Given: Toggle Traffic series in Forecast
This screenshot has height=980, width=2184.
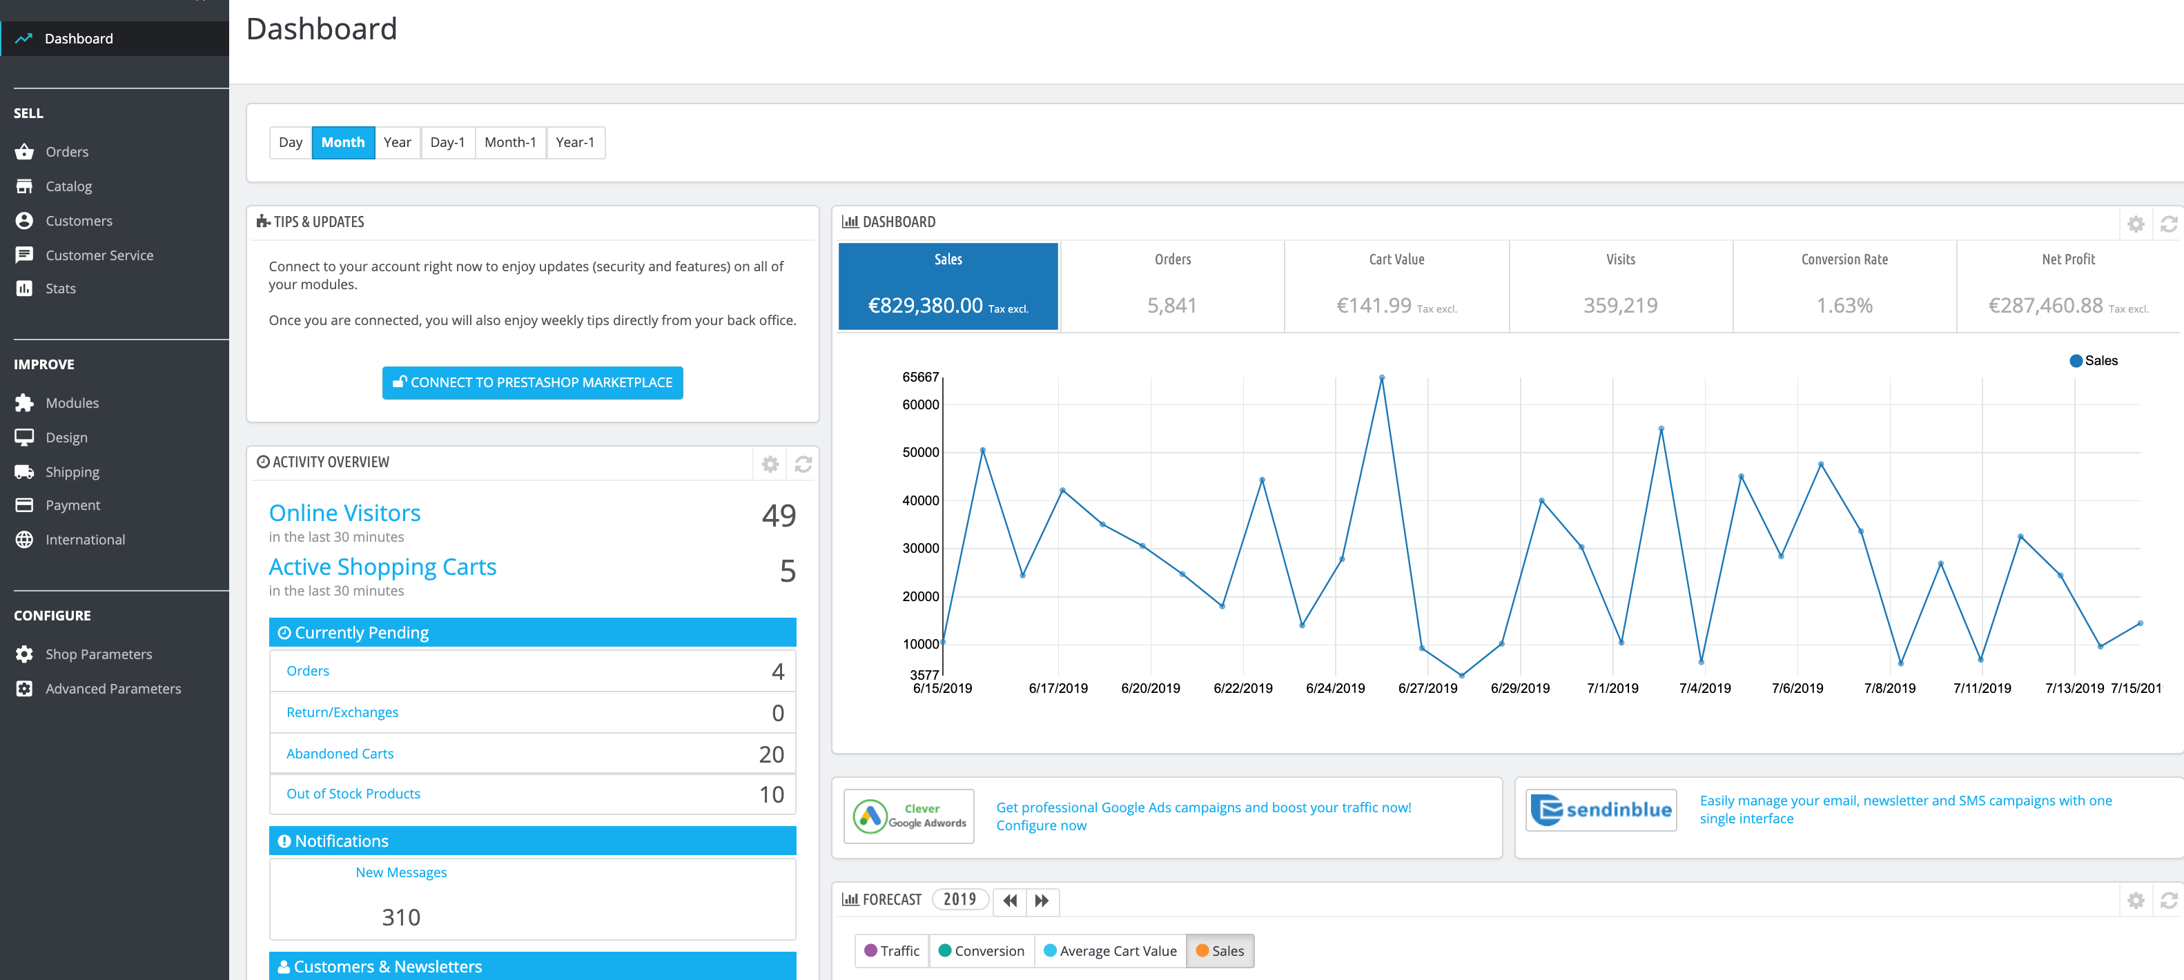Looking at the screenshot, I should point(892,950).
